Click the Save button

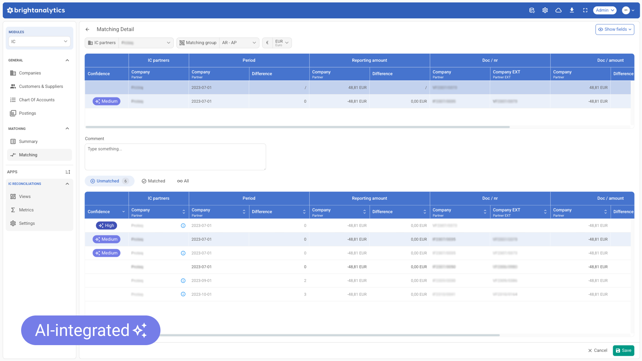point(623,350)
